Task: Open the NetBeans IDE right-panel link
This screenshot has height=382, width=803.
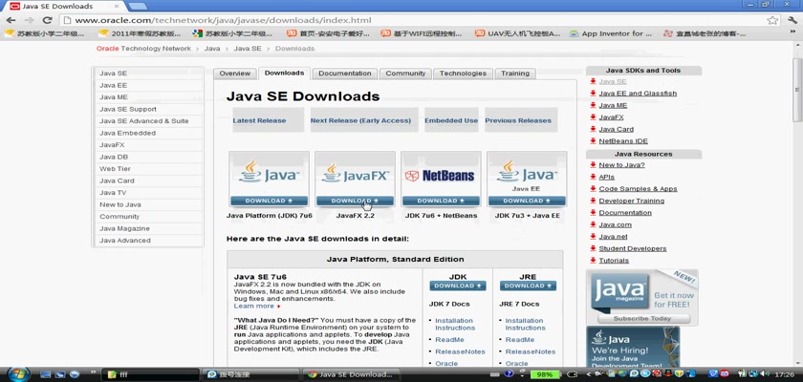Action: point(623,141)
